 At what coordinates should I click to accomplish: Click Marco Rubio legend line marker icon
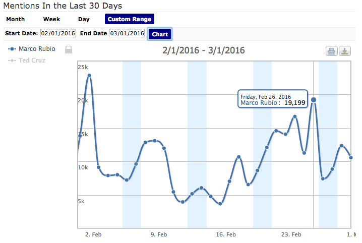12,49
